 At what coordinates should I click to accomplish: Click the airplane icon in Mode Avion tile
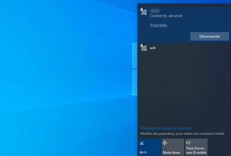click(165, 143)
